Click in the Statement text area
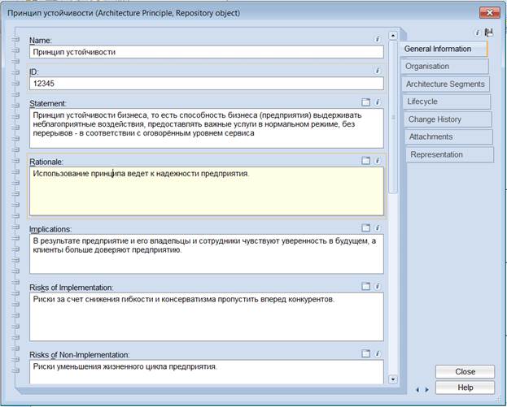507x407 pixels. tap(207, 128)
